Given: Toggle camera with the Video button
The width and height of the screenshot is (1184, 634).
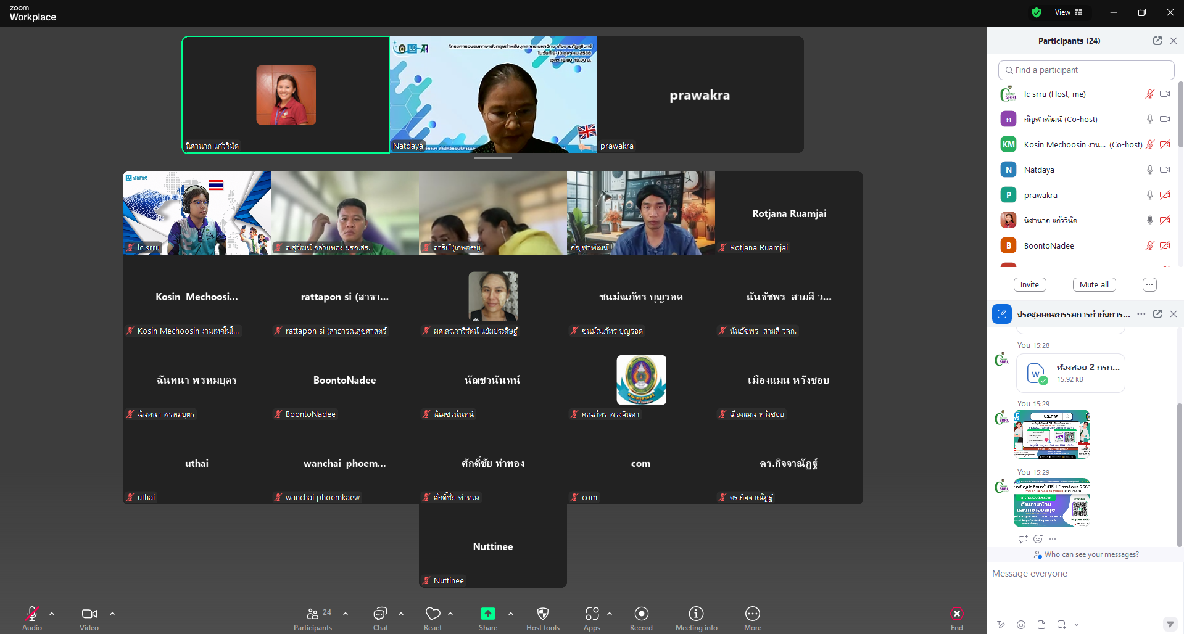Looking at the screenshot, I should point(89,619).
